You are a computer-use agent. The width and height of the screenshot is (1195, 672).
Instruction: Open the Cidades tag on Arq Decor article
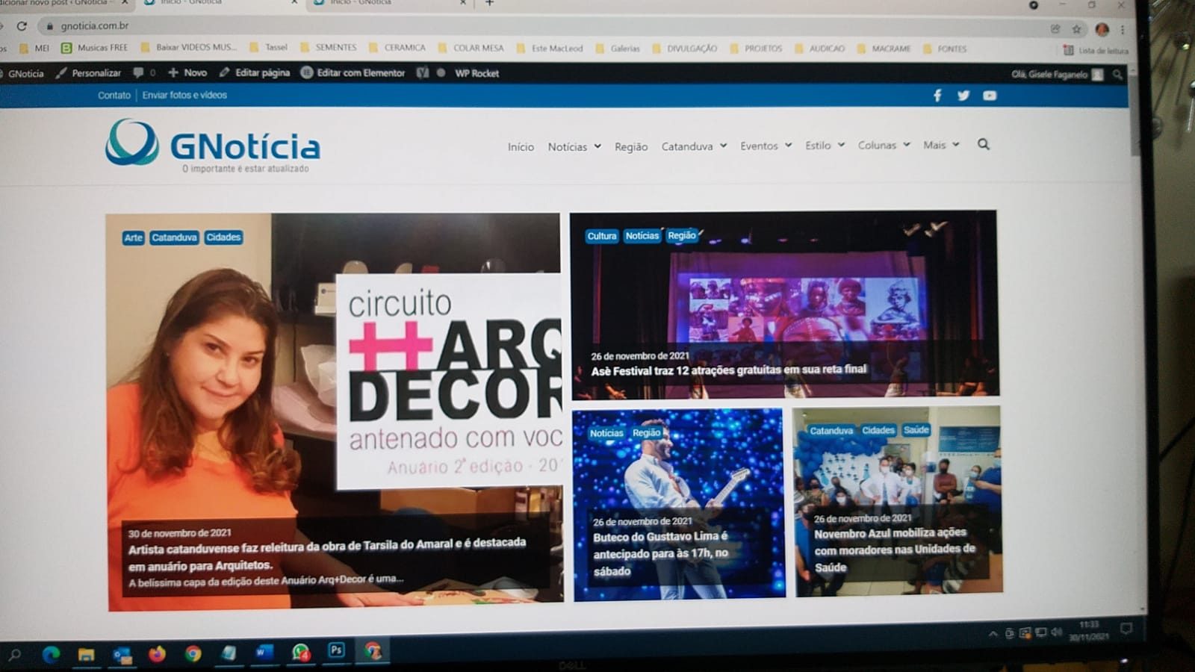223,237
